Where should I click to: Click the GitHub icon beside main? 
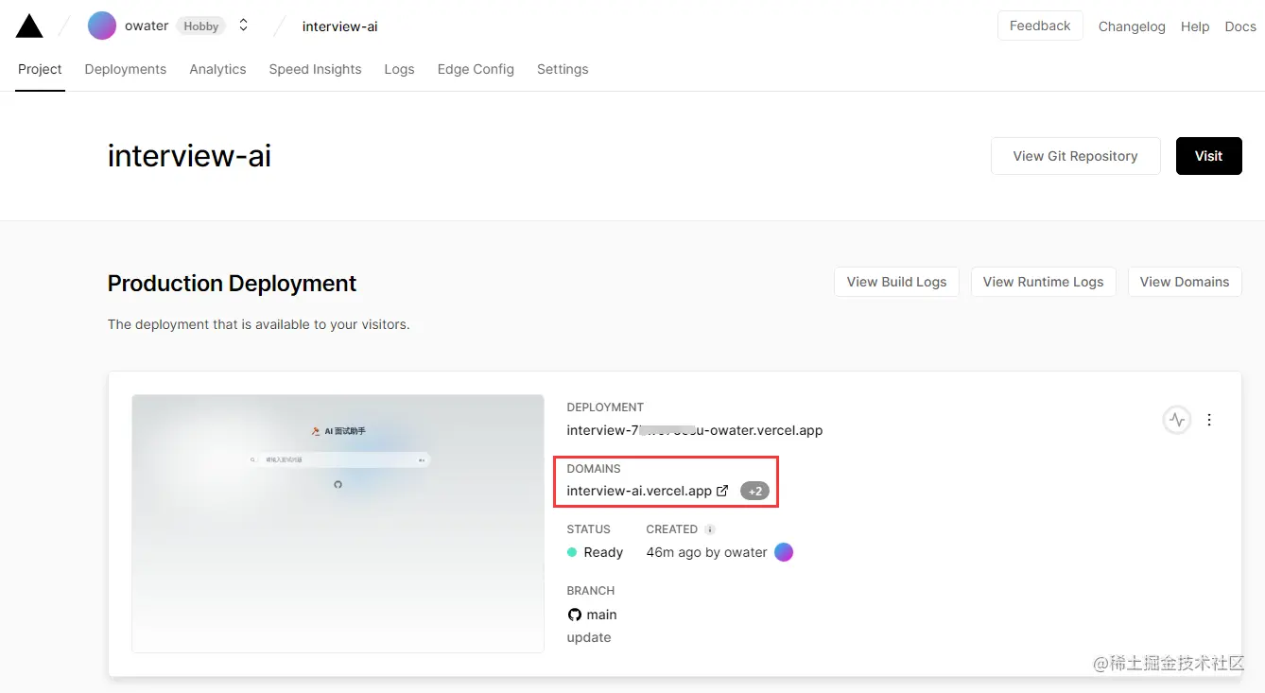pos(574,615)
